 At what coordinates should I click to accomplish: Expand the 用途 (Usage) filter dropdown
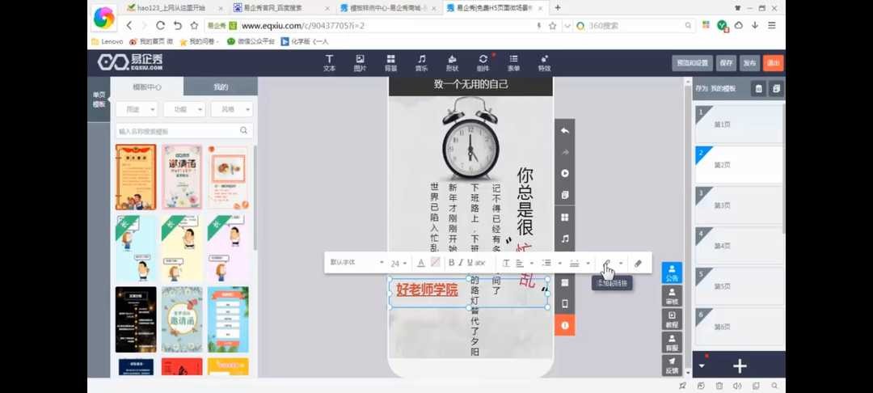click(x=137, y=109)
